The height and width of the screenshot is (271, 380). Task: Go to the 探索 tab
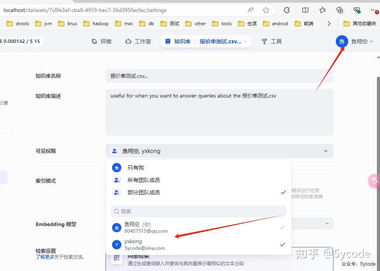click(102, 41)
